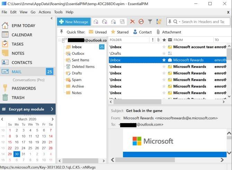Open the Go menu

(33, 12)
